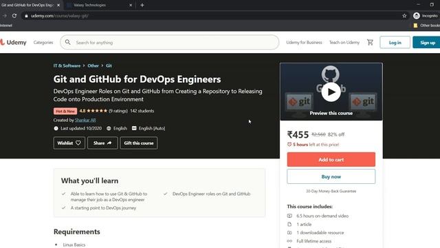Click 30-Day Money-Back Guarantee text
Screen dimensions: 440x248
pos(331,192)
